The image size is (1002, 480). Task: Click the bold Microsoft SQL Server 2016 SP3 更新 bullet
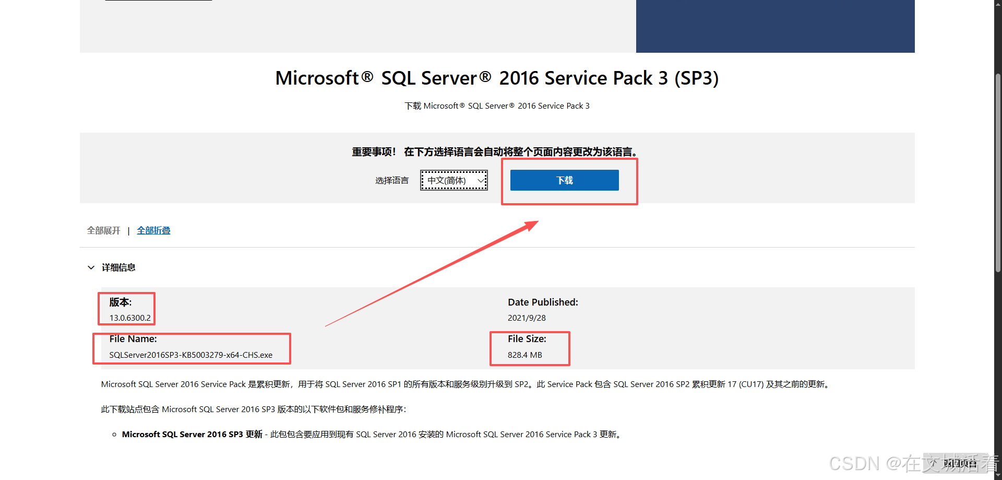click(x=192, y=434)
